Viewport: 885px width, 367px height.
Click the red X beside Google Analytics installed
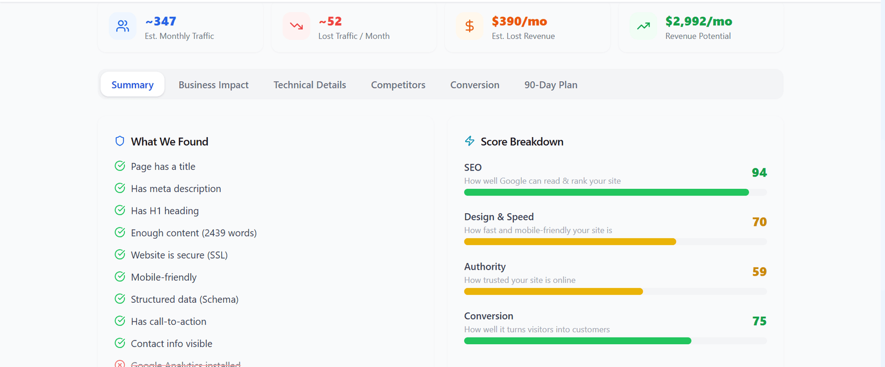tap(120, 364)
